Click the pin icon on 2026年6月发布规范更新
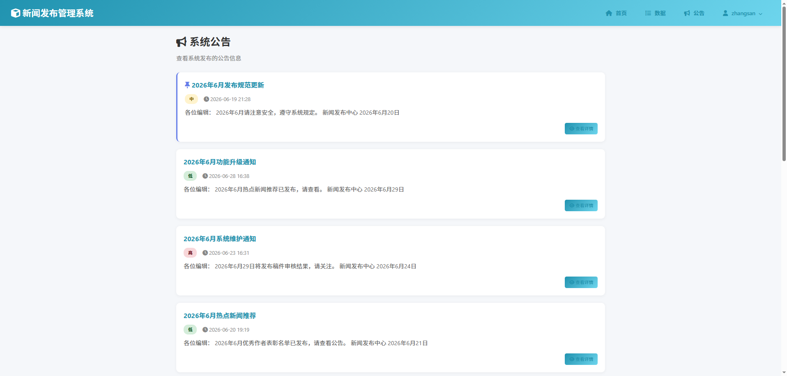 (187, 85)
